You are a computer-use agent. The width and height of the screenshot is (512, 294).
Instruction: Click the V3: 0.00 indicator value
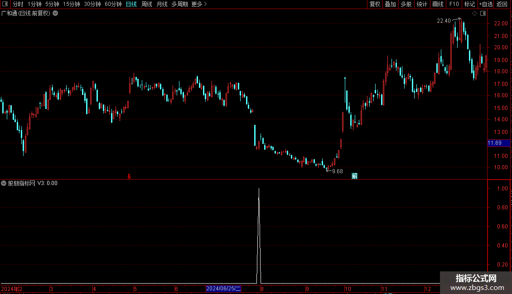point(47,183)
